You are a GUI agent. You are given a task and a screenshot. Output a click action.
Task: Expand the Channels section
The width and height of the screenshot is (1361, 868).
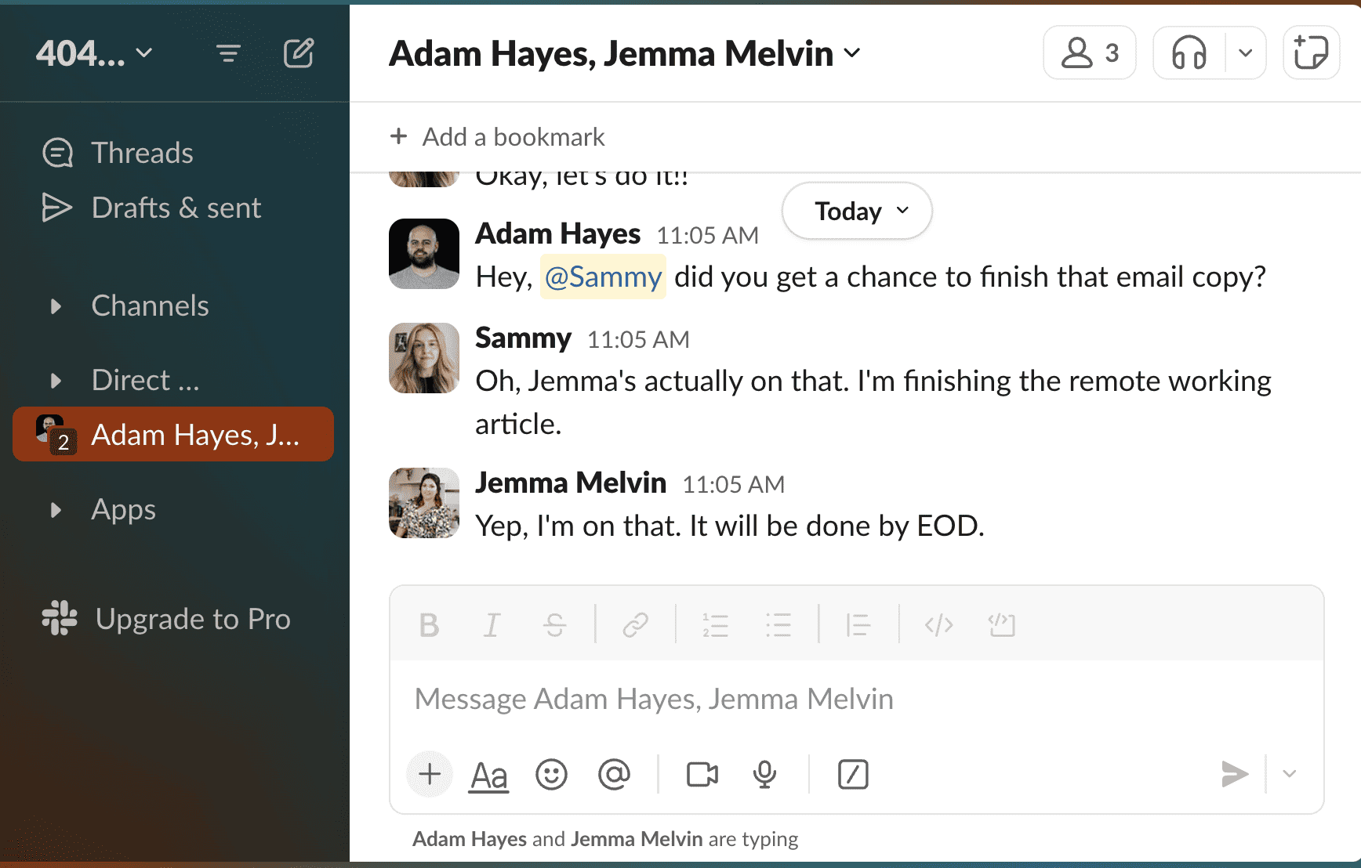pos(56,306)
